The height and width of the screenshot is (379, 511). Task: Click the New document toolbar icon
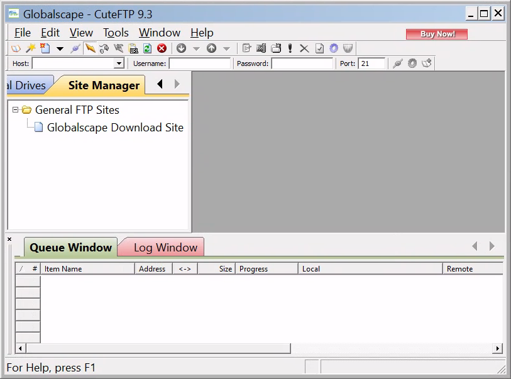[45, 48]
